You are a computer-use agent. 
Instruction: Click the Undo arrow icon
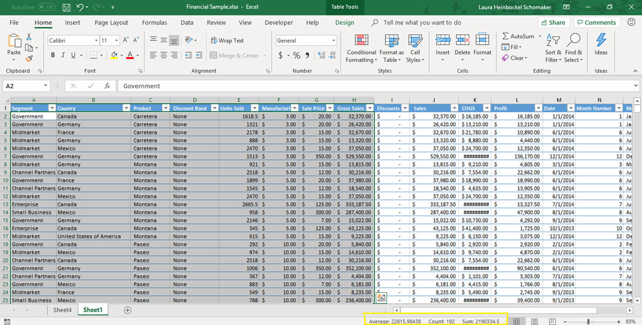(80, 7)
